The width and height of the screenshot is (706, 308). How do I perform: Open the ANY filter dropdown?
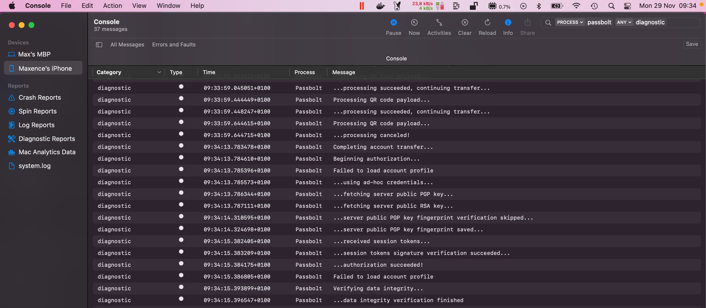tap(624, 22)
